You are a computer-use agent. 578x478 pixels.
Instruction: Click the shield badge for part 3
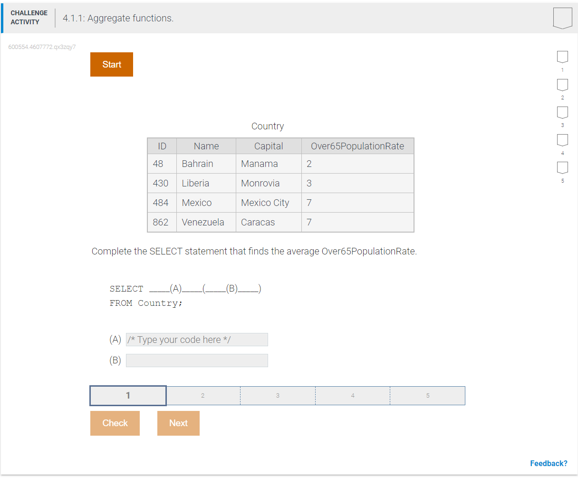pos(562,112)
